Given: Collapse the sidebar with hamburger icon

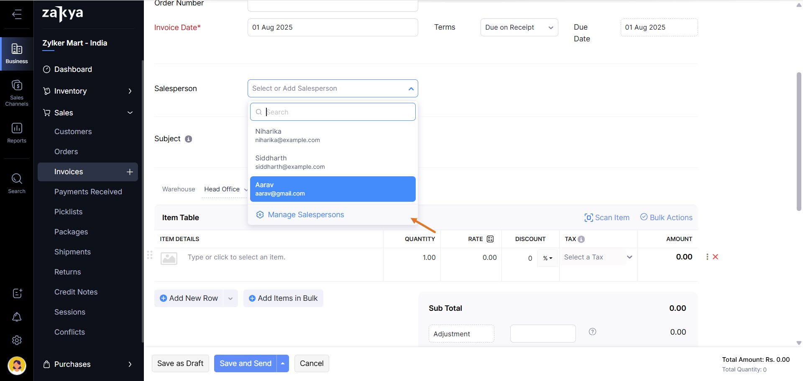Looking at the screenshot, I should tap(17, 15).
